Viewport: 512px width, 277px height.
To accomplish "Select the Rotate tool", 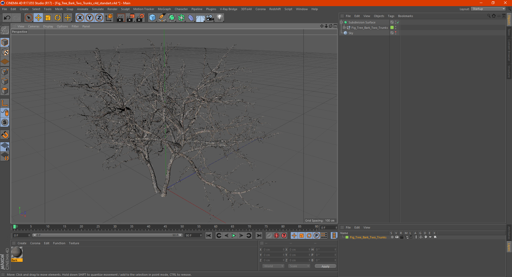I will (x=58, y=18).
